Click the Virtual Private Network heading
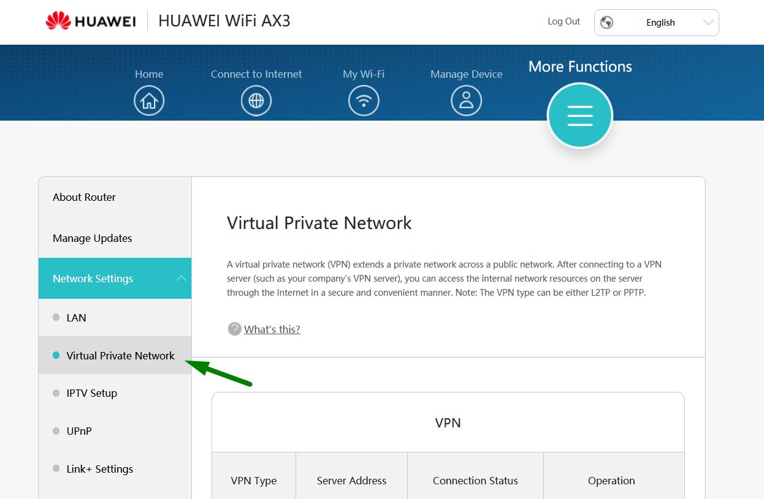 pos(319,223)
